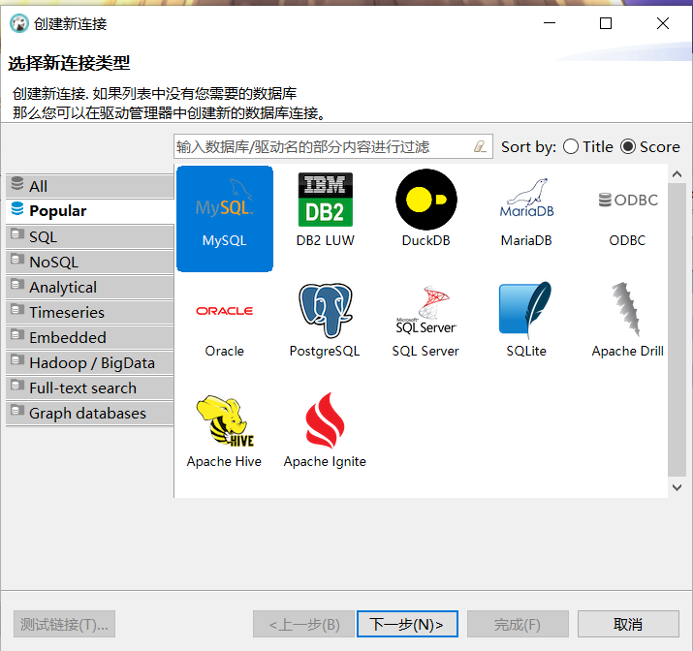Click the 测试链接(T)... button
The width and height of the screenshot is (693, 651).
pyautogui.click(x=64, y=624)
